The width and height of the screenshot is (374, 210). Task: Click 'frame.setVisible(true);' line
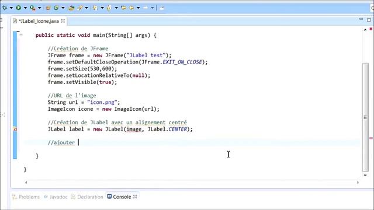pyautogui.click(x=82, y=82)
